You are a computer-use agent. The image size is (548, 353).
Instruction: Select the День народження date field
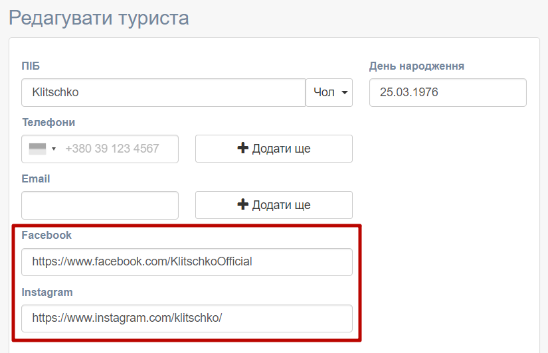coord(447,92)
